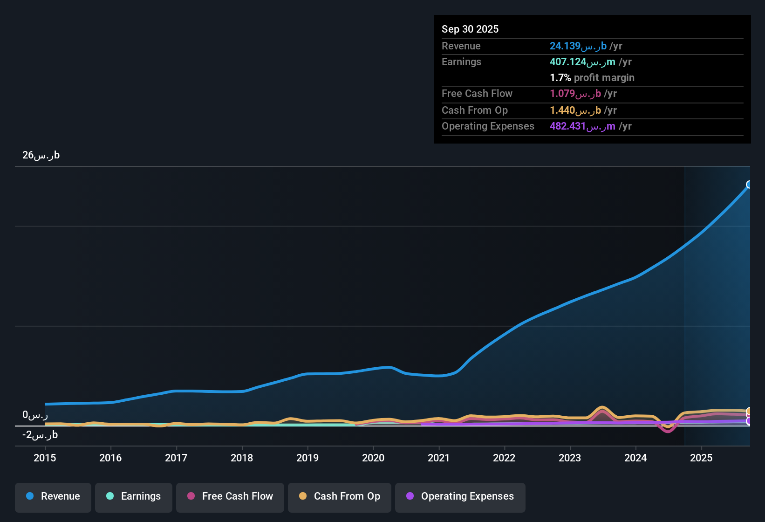The image size is (765, 522).
Task: Click the 2023 free cash flow peak
Action: point(602,409)
